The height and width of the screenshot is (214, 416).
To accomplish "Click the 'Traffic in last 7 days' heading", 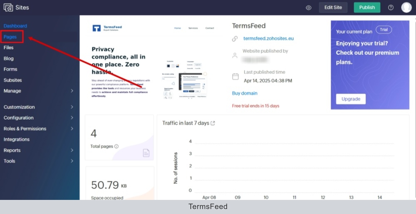I will (186, 123).
